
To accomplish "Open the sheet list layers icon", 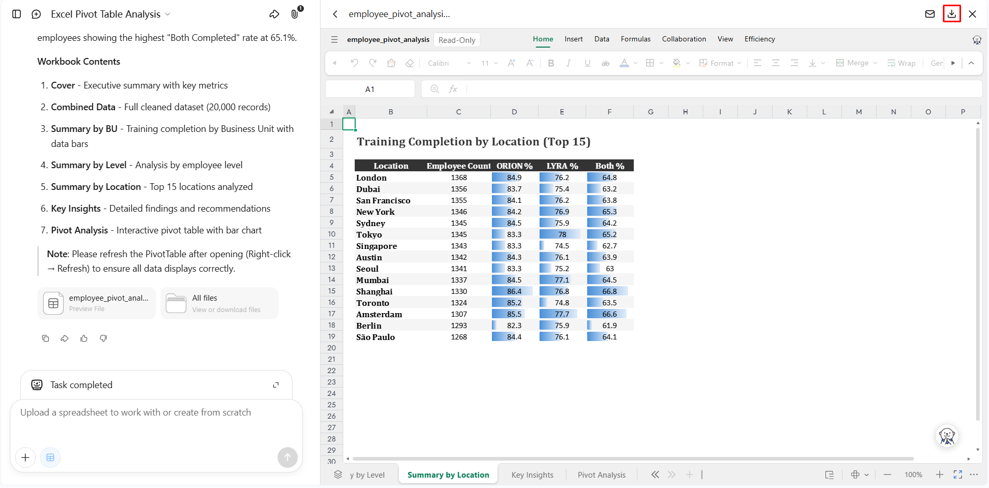I will (x=338, y=475).
